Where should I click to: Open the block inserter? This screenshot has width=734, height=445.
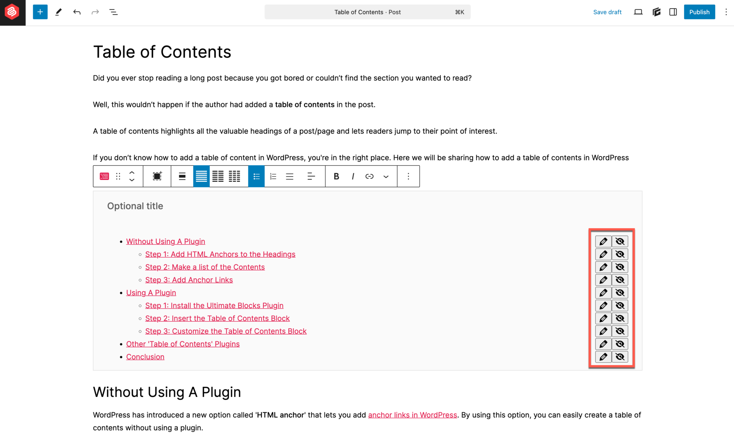(x=39, y=12)
